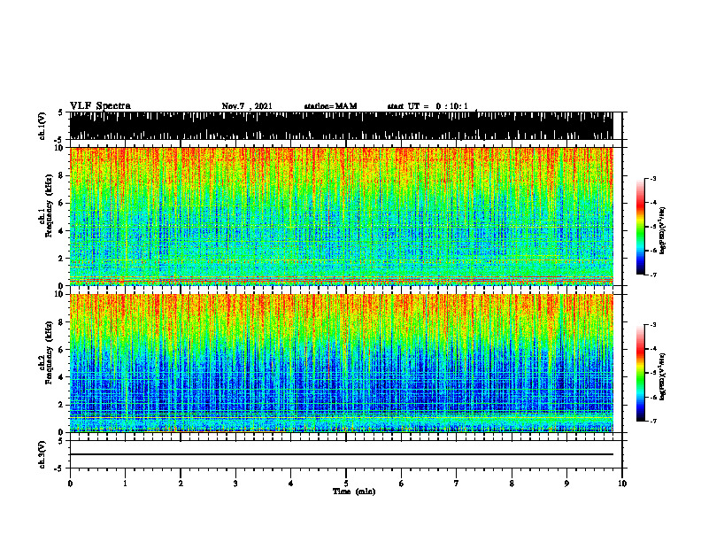The width and height of the screenshot is (701, 542).
Task: Click the "-7" label on ch.2 color scale
Action: [653, 421]
